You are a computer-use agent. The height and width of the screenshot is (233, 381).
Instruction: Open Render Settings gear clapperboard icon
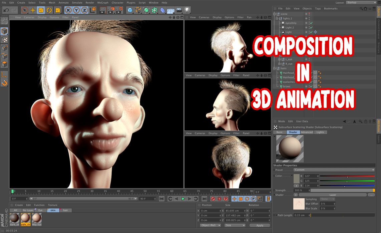coord(119,10)
